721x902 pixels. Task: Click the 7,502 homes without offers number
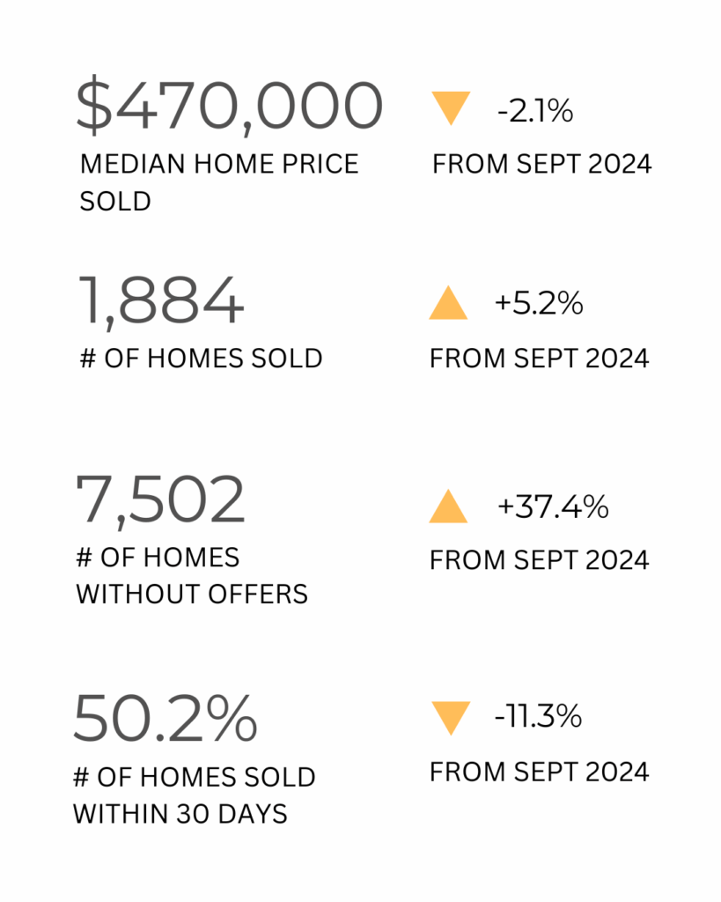coord(160,500)
